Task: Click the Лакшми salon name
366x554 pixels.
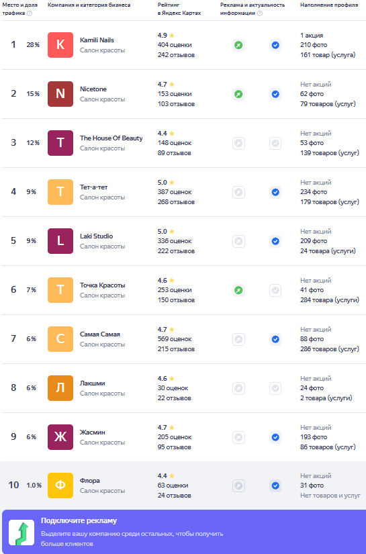Action: (x=92, y=383)
